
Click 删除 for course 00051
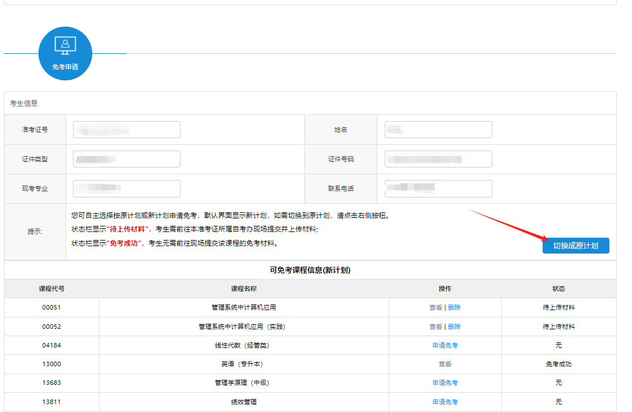pos(454,307)
